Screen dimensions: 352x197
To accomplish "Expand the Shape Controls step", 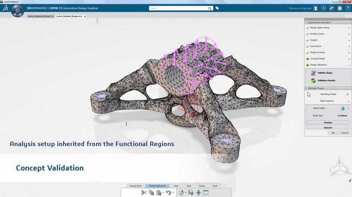I will 349,53.
